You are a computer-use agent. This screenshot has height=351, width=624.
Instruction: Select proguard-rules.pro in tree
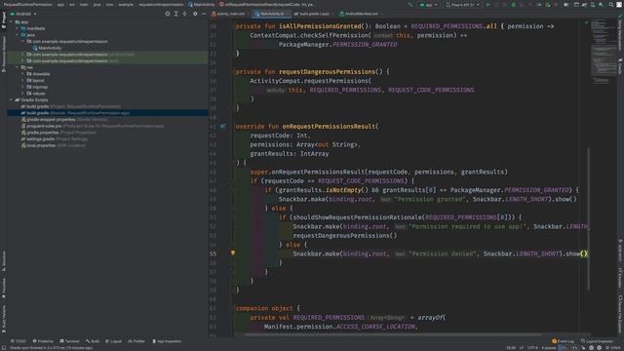(x=93, y=126)
